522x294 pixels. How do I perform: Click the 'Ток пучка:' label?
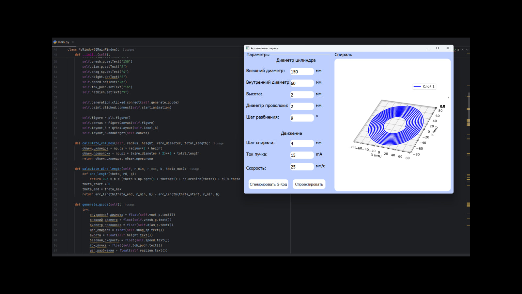click(x=257, y=154)
